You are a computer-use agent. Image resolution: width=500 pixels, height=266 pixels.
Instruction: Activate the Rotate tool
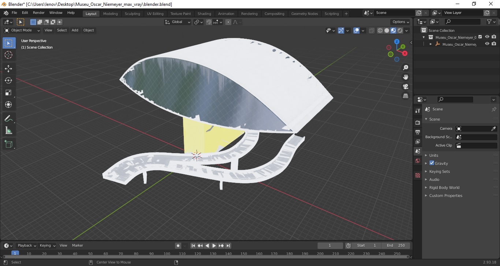pos(8,80)
